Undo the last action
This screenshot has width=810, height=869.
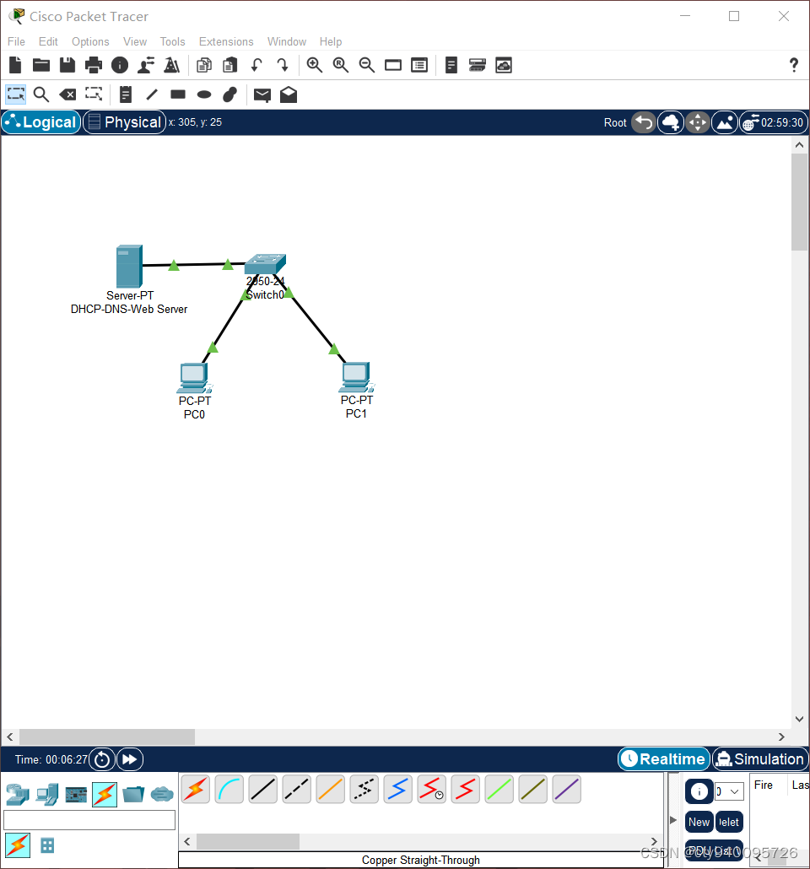coord(256,66)
